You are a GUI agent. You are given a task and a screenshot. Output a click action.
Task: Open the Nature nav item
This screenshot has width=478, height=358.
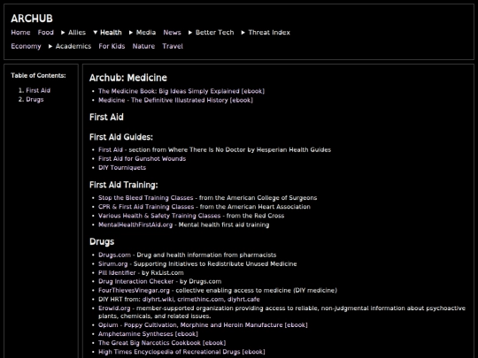(x=143, y=46)
